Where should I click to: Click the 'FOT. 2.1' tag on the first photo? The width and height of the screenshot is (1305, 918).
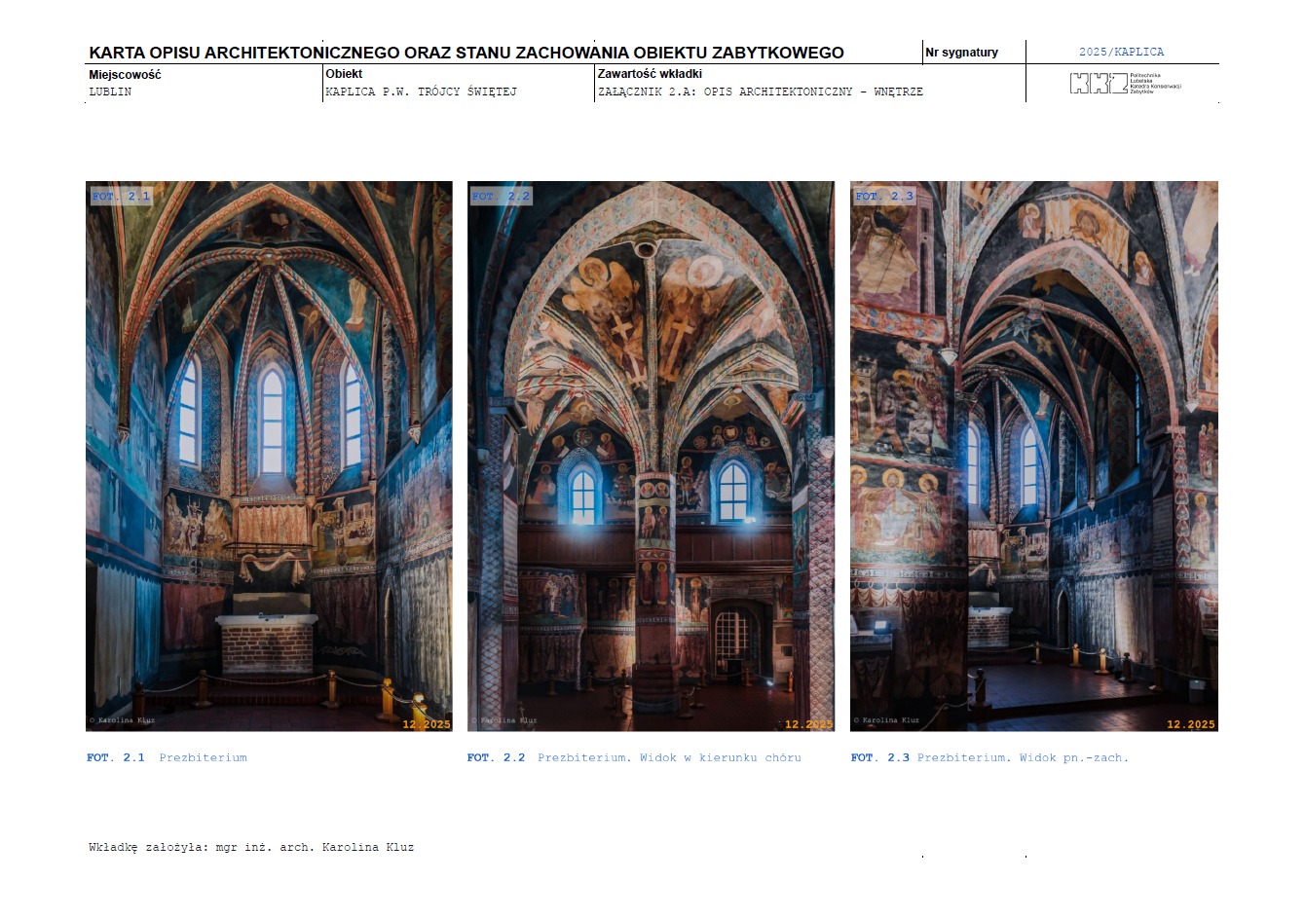[x=121, y=196]
